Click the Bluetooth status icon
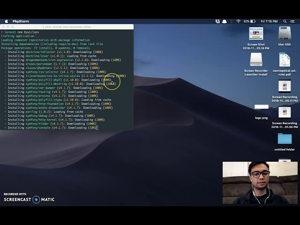 tap(231, 21)
